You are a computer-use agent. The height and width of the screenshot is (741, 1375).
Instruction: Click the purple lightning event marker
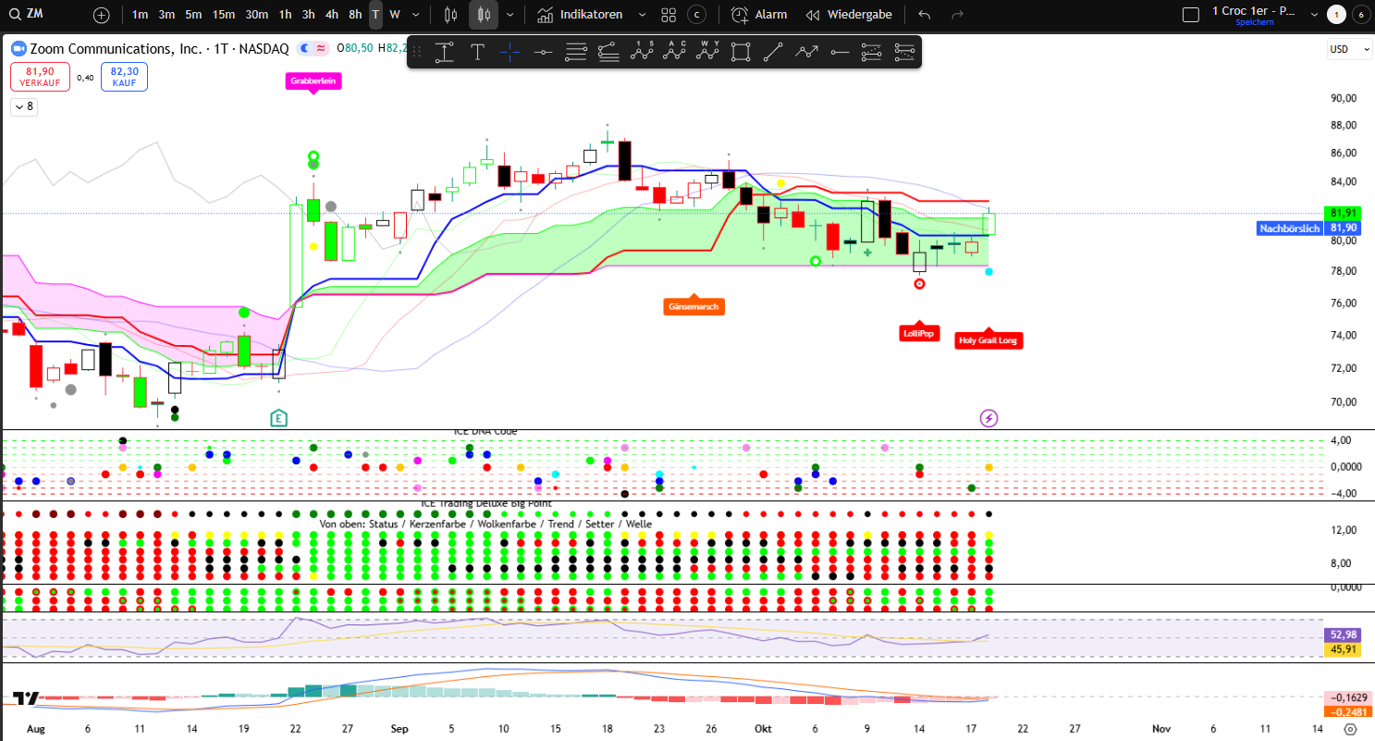coord(988,418)
